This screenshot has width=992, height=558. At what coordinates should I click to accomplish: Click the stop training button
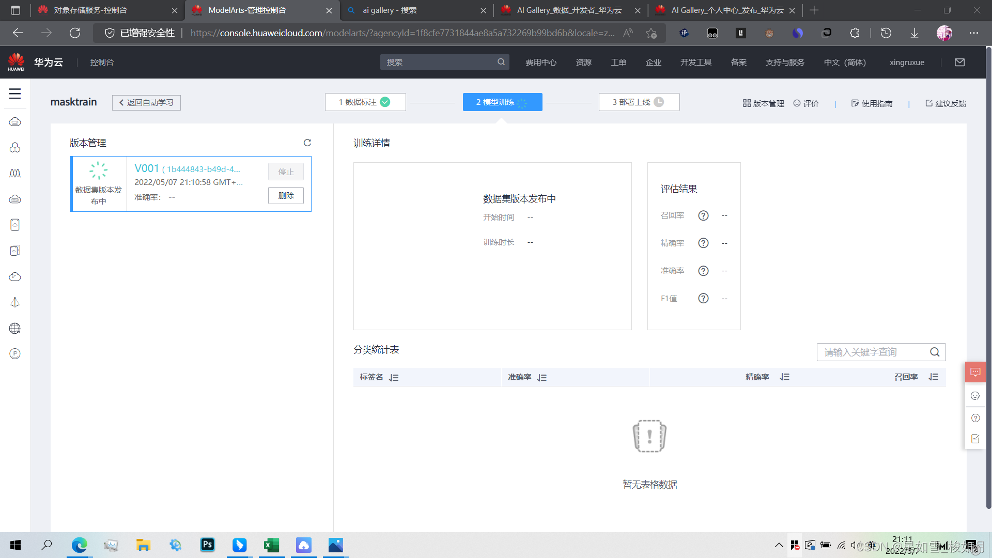(286, 172)
